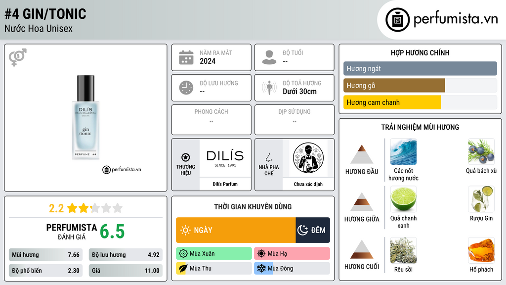Select the Mùa Xuân season bar

(214, 254)
